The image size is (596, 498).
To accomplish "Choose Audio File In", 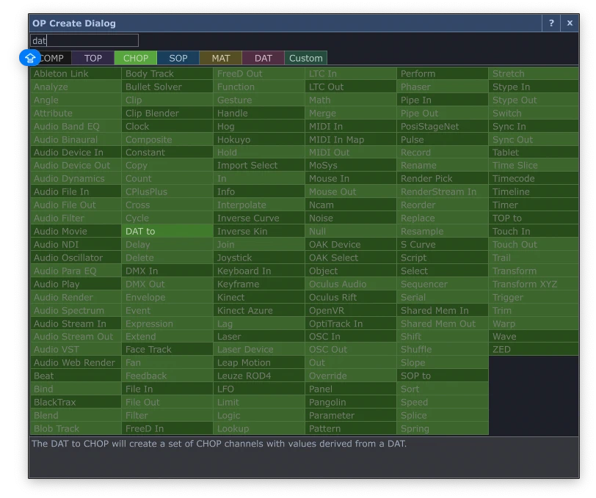I will 76,192.
